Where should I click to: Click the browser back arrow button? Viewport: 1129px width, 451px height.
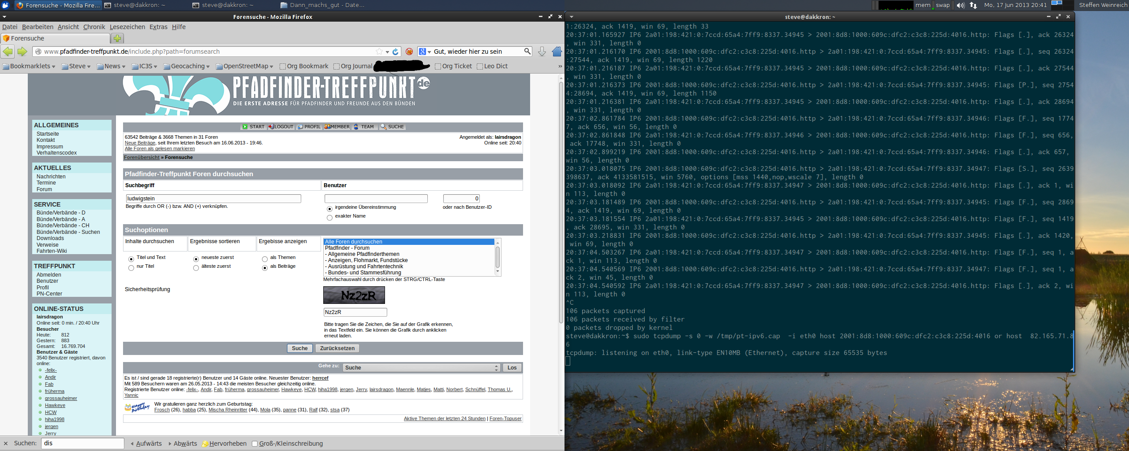tap(8, 52)
